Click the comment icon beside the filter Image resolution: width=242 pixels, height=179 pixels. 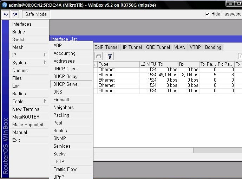pyautogui.click(x=98, y=56)
